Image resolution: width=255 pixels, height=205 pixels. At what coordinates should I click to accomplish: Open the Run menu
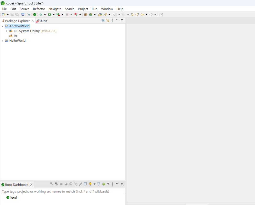[95, 9]
